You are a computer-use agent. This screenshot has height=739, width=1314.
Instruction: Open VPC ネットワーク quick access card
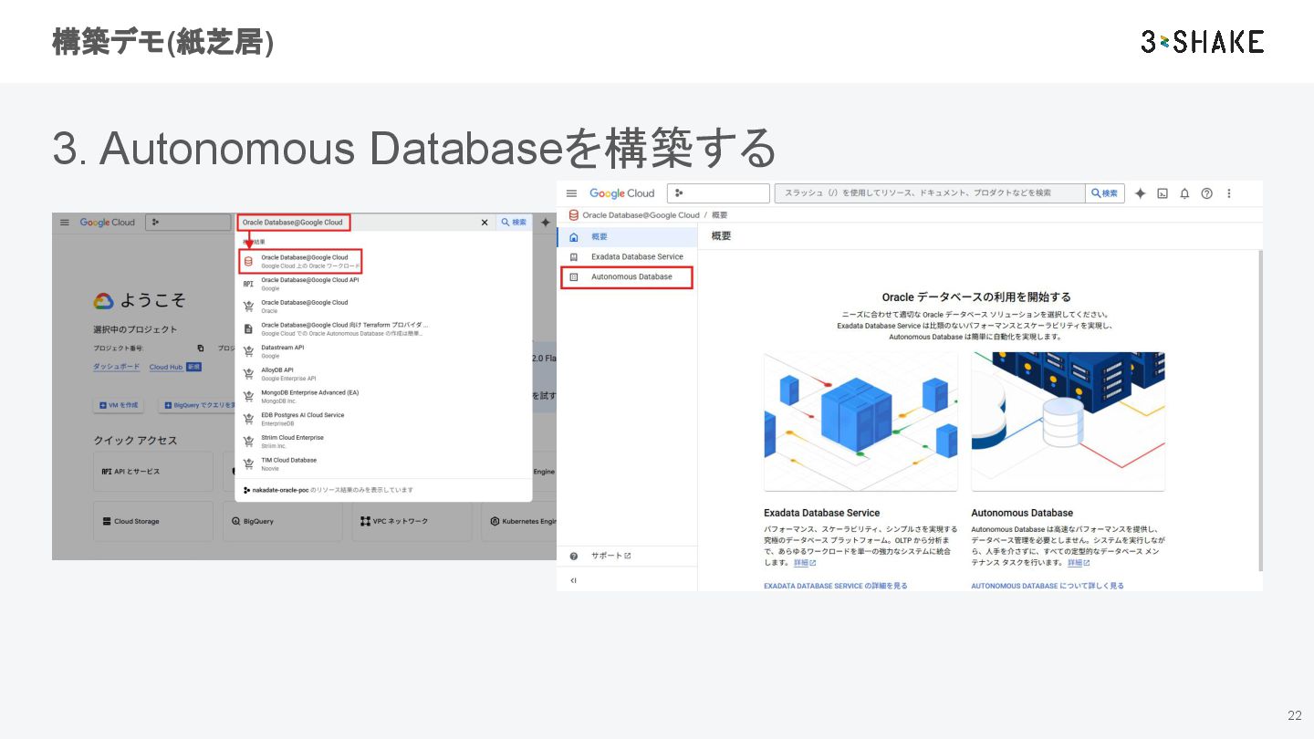(x=412, y=521)
